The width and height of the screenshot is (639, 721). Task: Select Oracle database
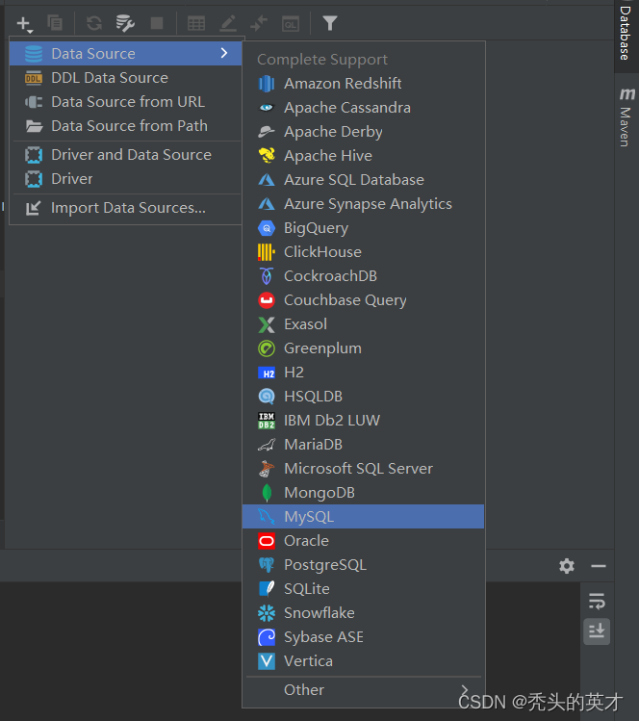coord(363,541)
